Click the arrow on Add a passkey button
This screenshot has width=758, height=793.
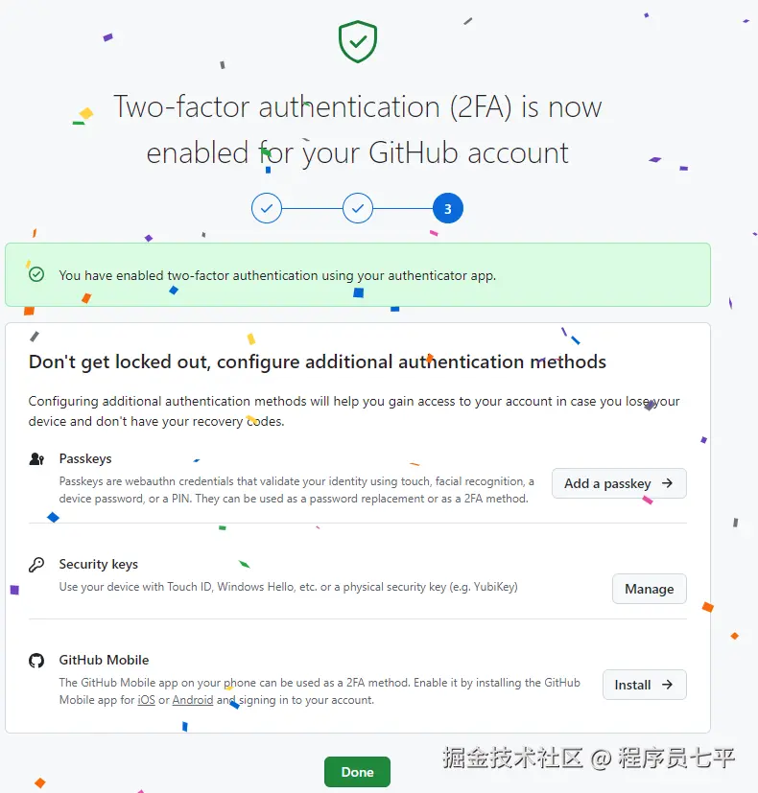click(x=668, y=483)
